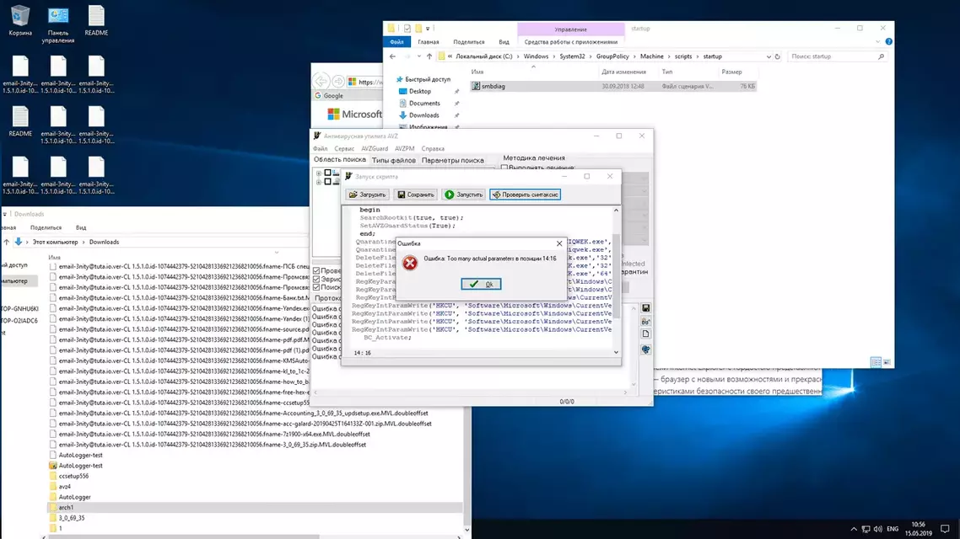Open the Средства работы с приложениями tab

point(570,42)
